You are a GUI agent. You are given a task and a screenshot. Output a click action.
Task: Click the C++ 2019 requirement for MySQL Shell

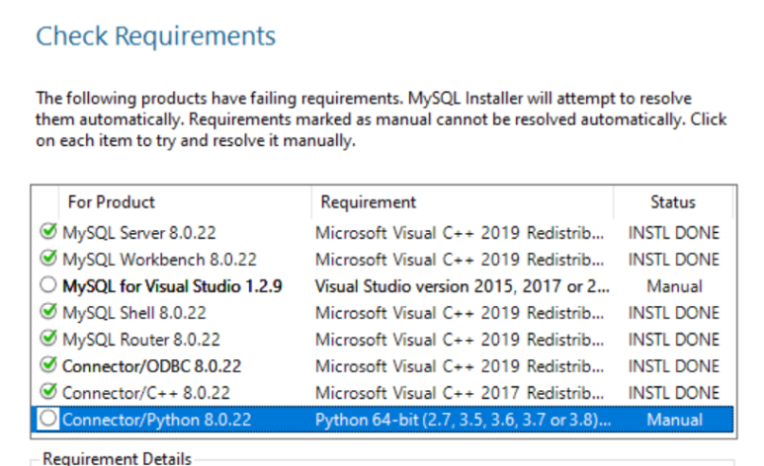460,313
